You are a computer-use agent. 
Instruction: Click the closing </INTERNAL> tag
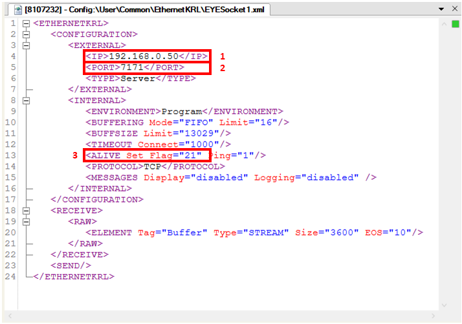100,188
